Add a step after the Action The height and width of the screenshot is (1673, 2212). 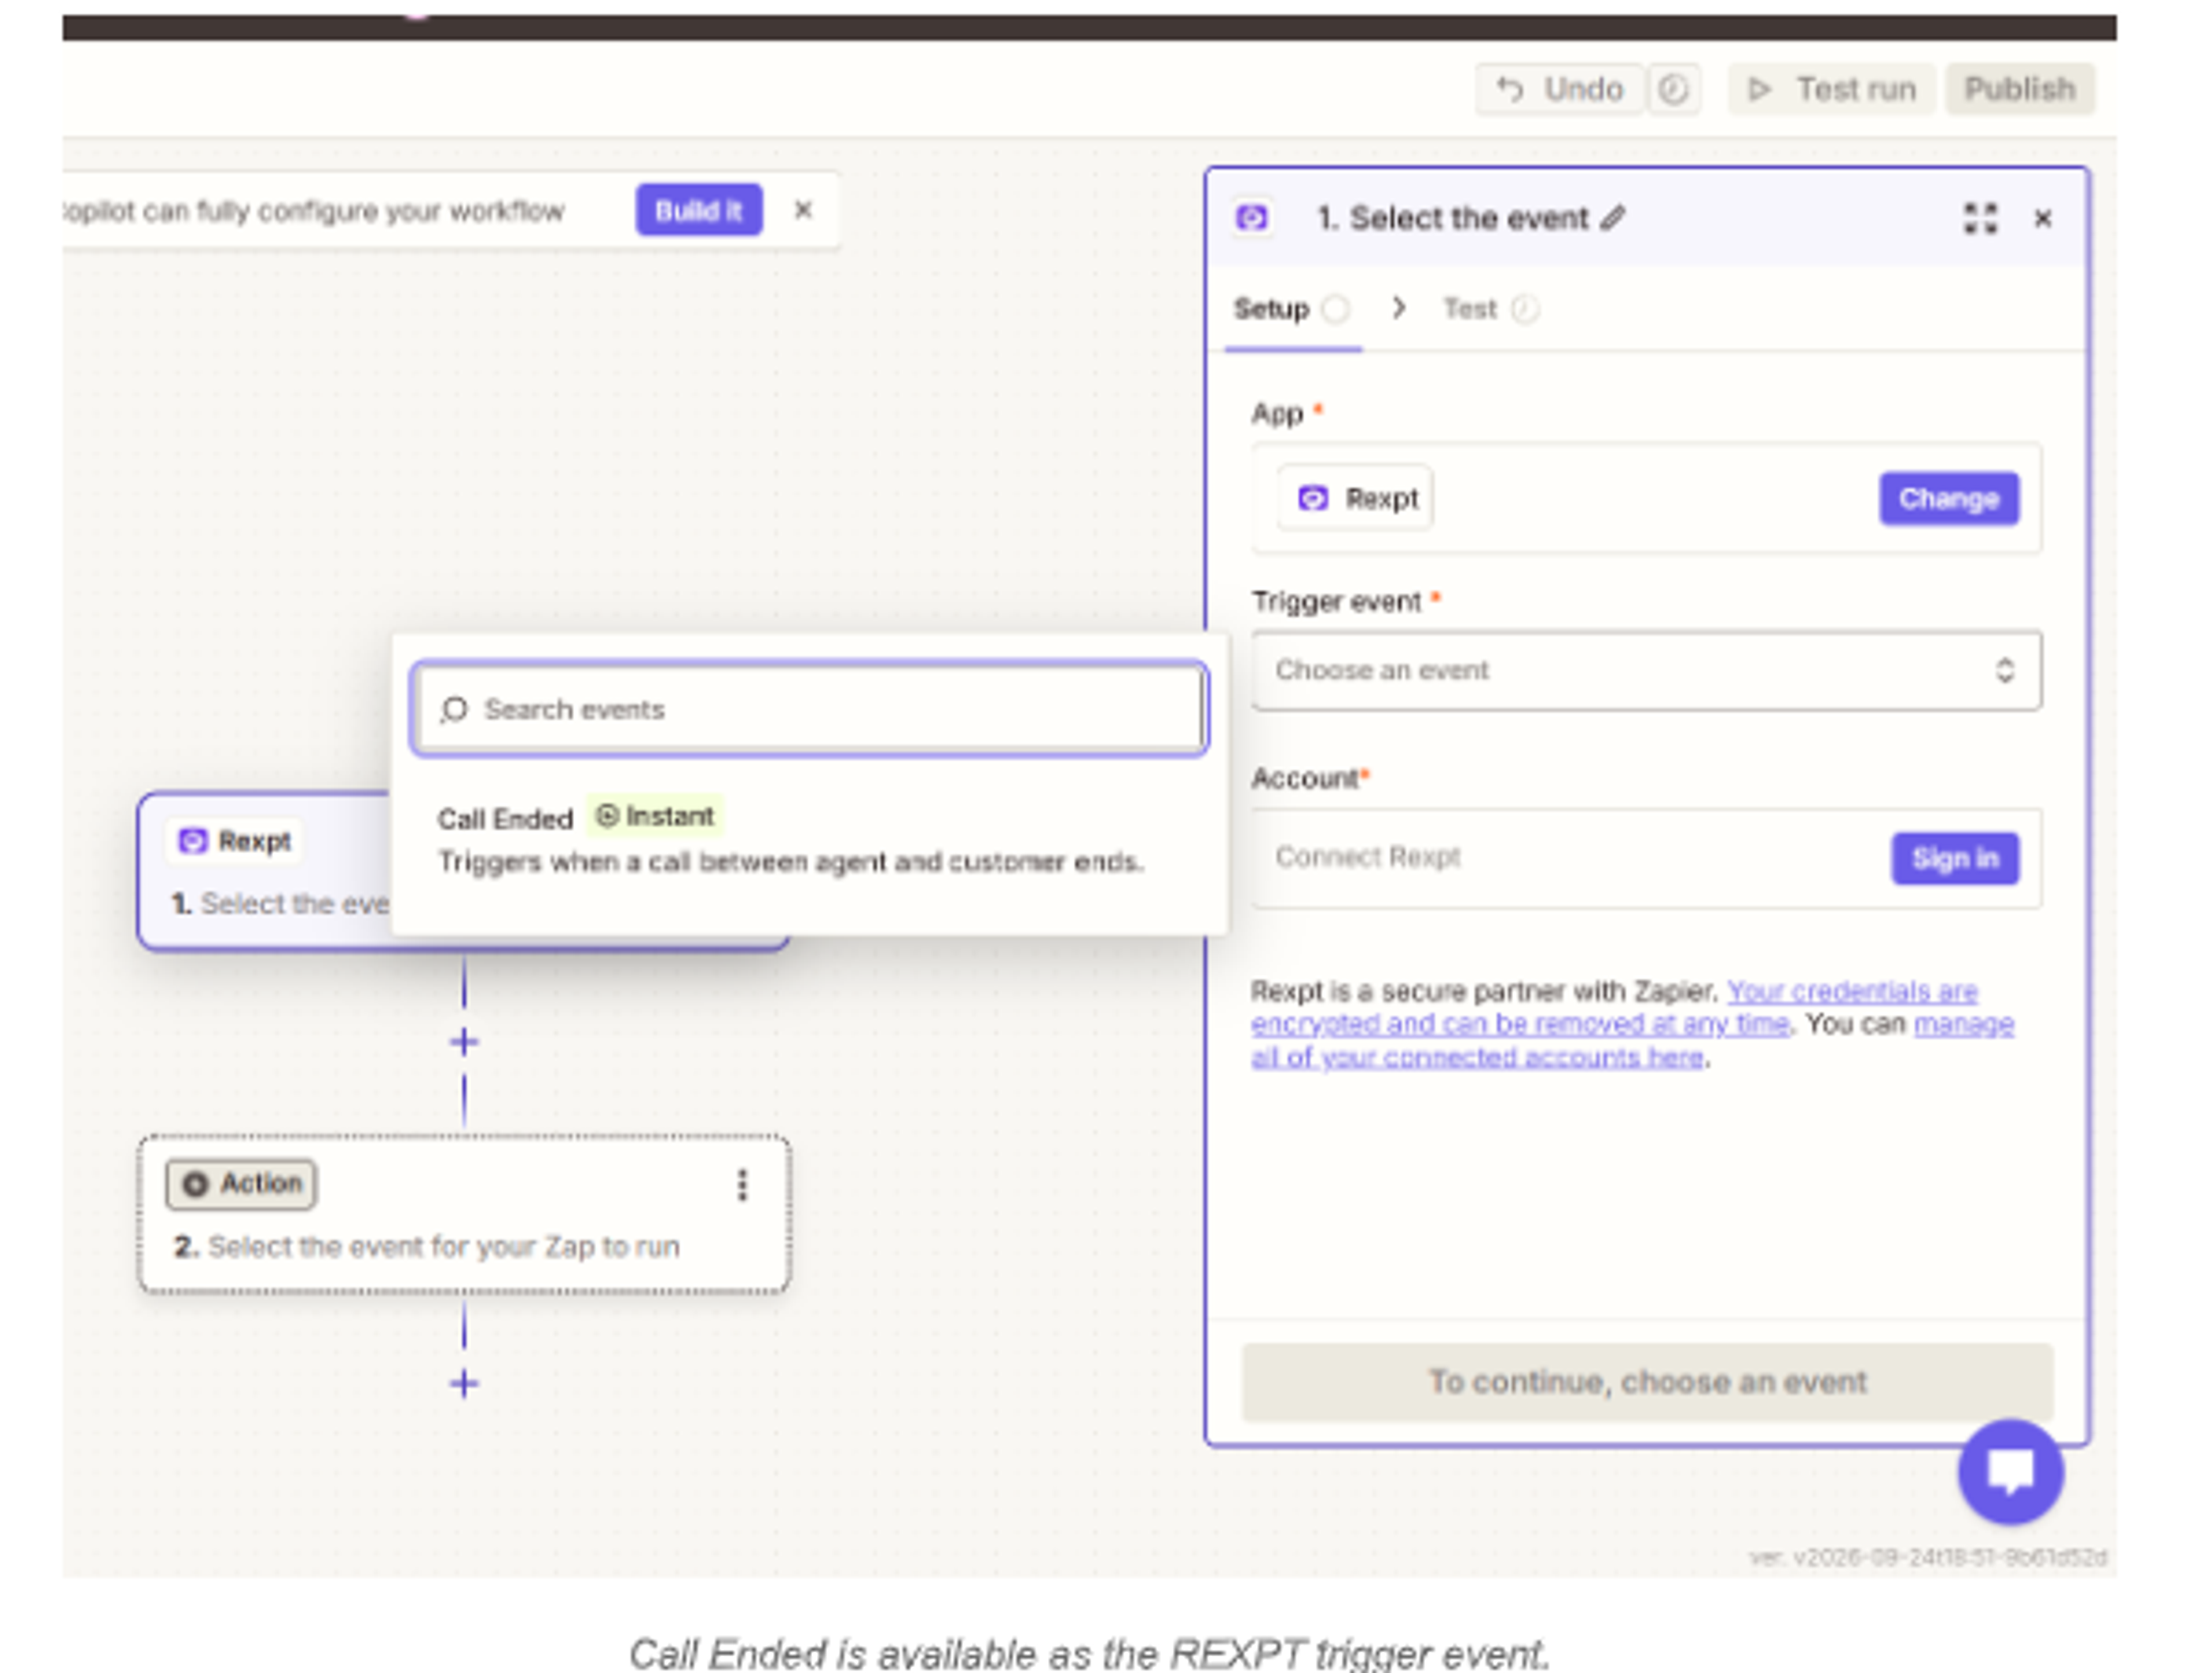[x=463, y=1384]
